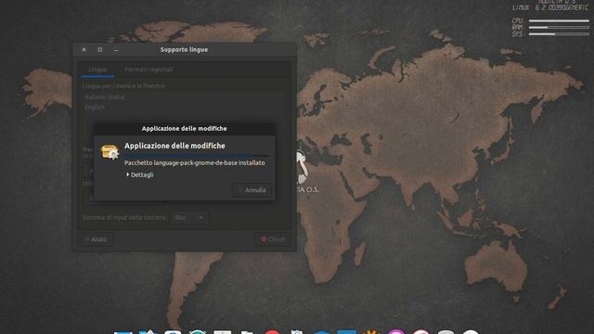Switch to the Lingua tab

tap(97, 70)
